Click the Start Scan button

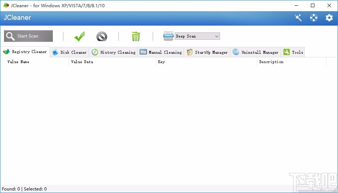pos(28,36)
